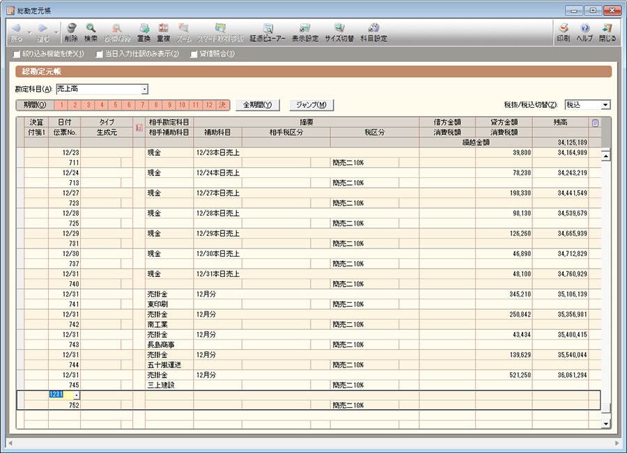The image size is (627, 453).
Task: Toggle 当日入力仕訳のみ表示 checkbox
Action: (100, 54)
